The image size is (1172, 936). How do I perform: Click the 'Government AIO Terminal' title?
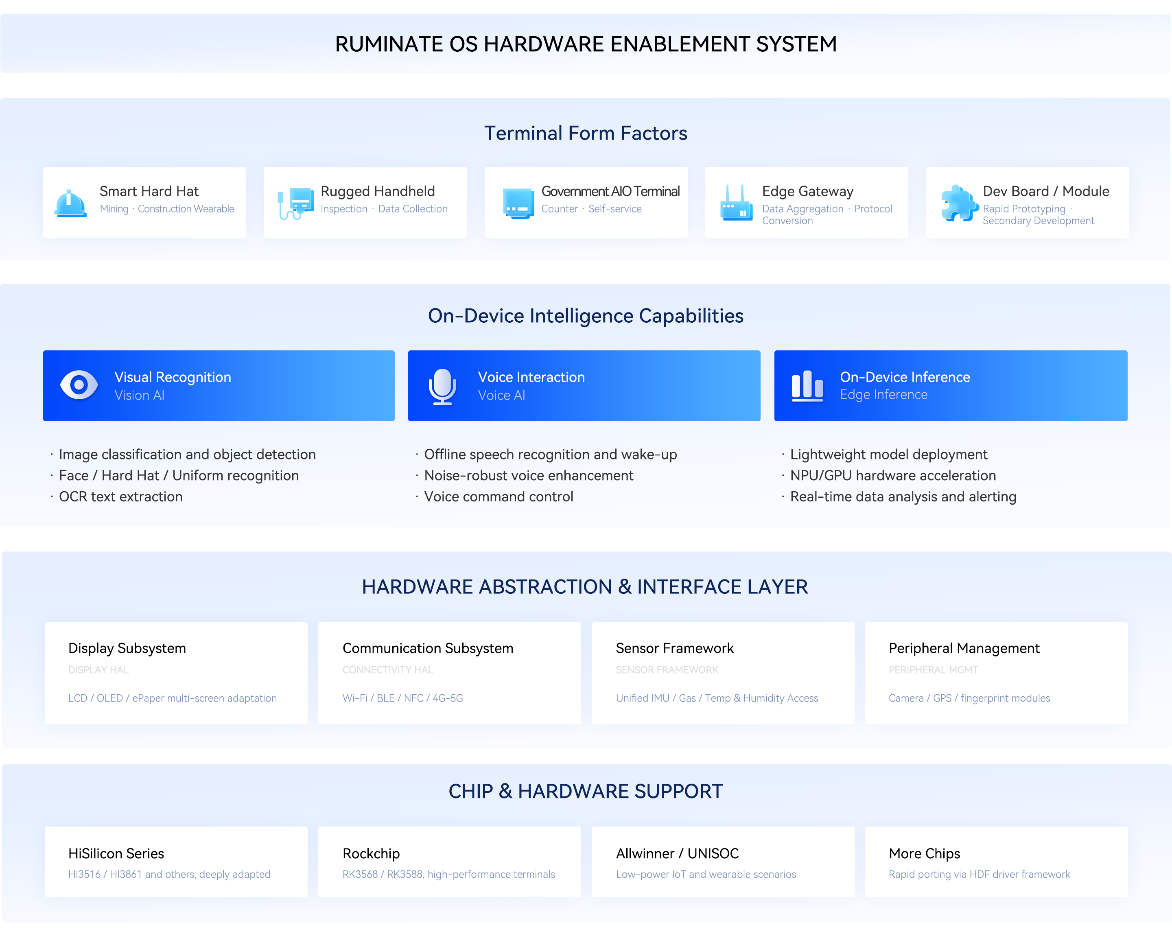610,191
